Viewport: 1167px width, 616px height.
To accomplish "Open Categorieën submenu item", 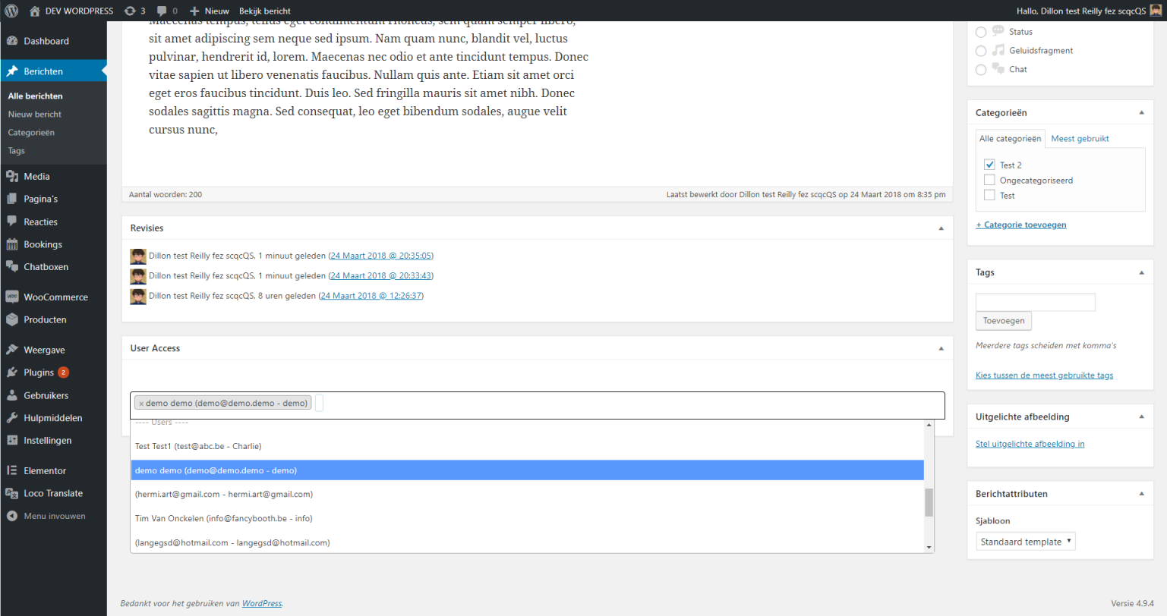I will tap(31, 133).
